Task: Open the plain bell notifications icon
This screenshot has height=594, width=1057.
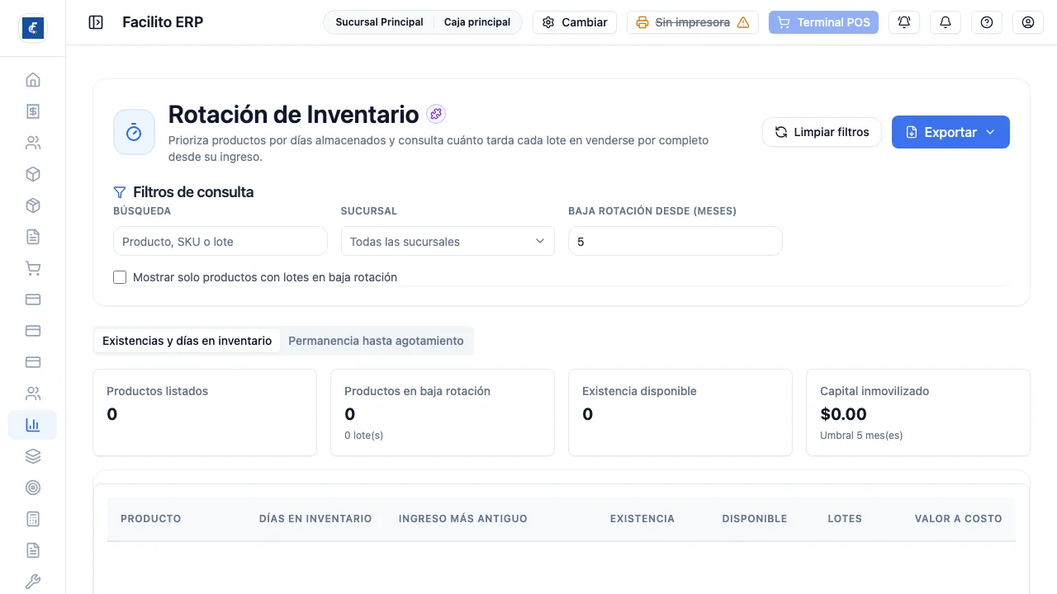Action: click(946, 22)
